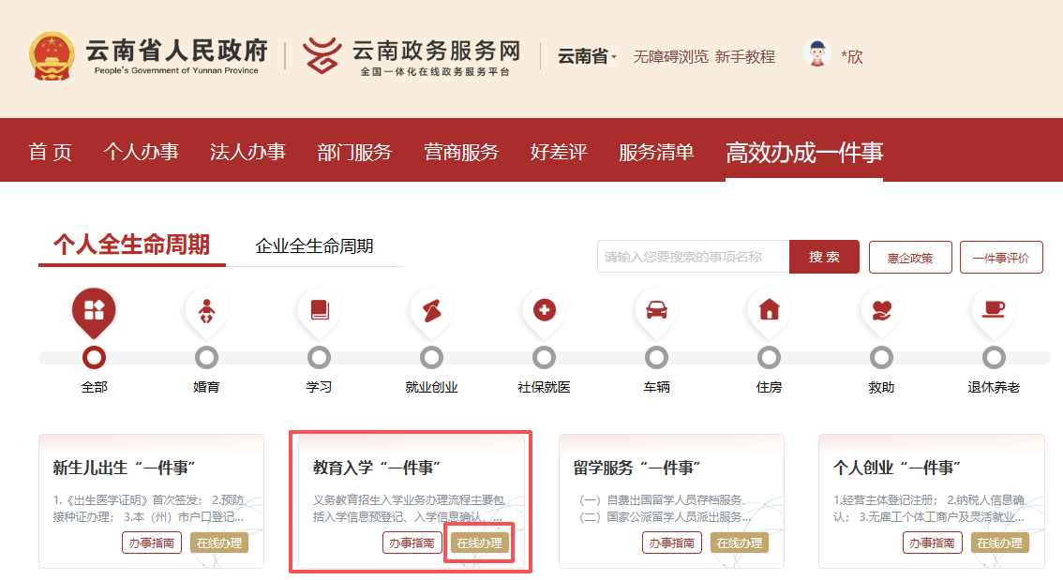Expand the 云南省 region dropdown
This screenshot has width=1063, height=580.
coord(588,56)
